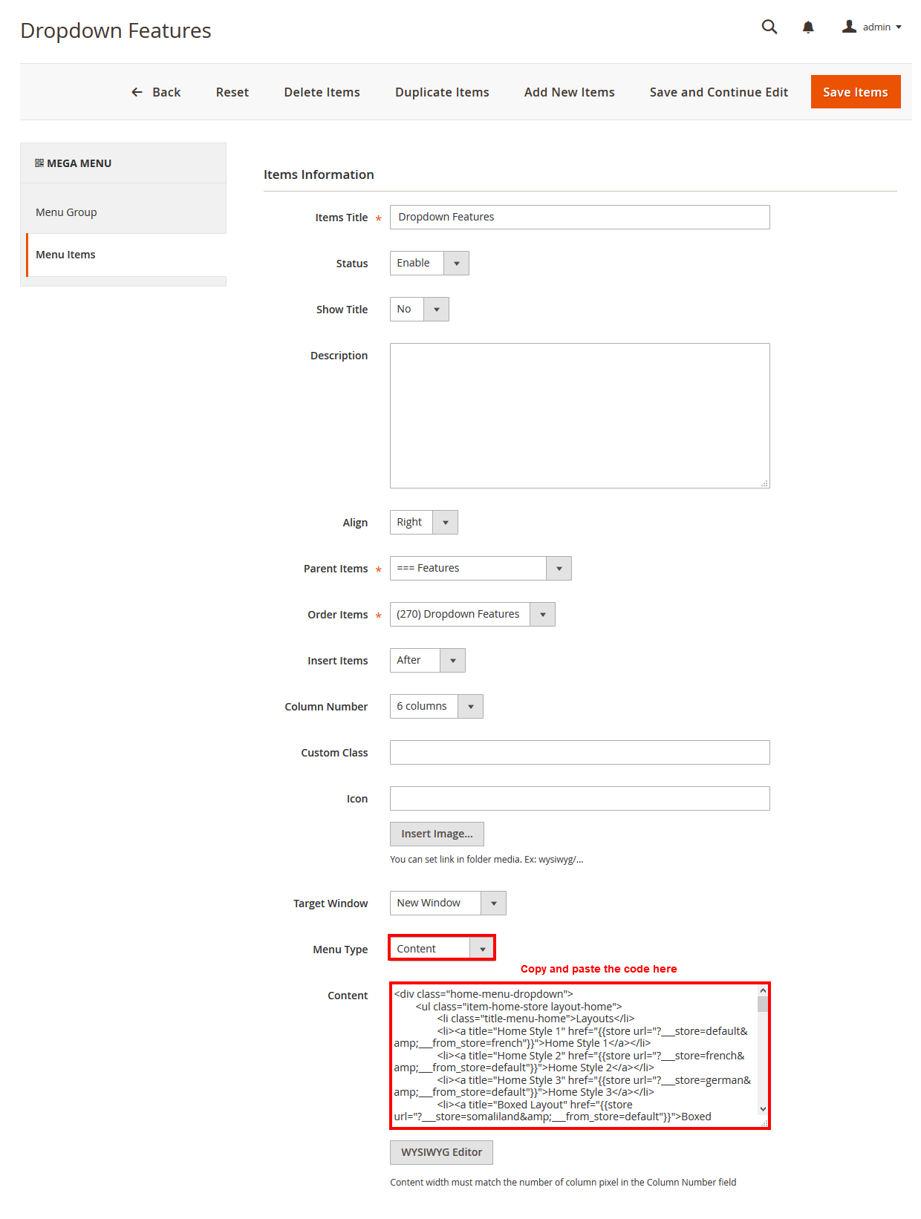This screenshot has width=921, height=1219.
Task: Click the Insert Image button
Action: click(x=437, y=834)
